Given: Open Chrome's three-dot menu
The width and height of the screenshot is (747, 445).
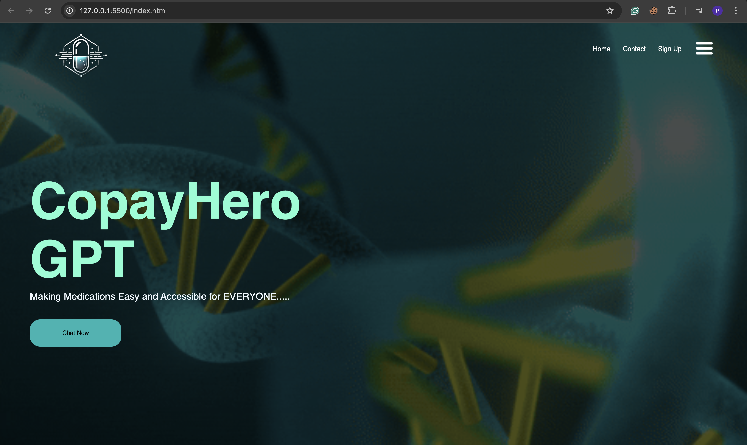Looking at the screenshot, I should pos(736,11).
